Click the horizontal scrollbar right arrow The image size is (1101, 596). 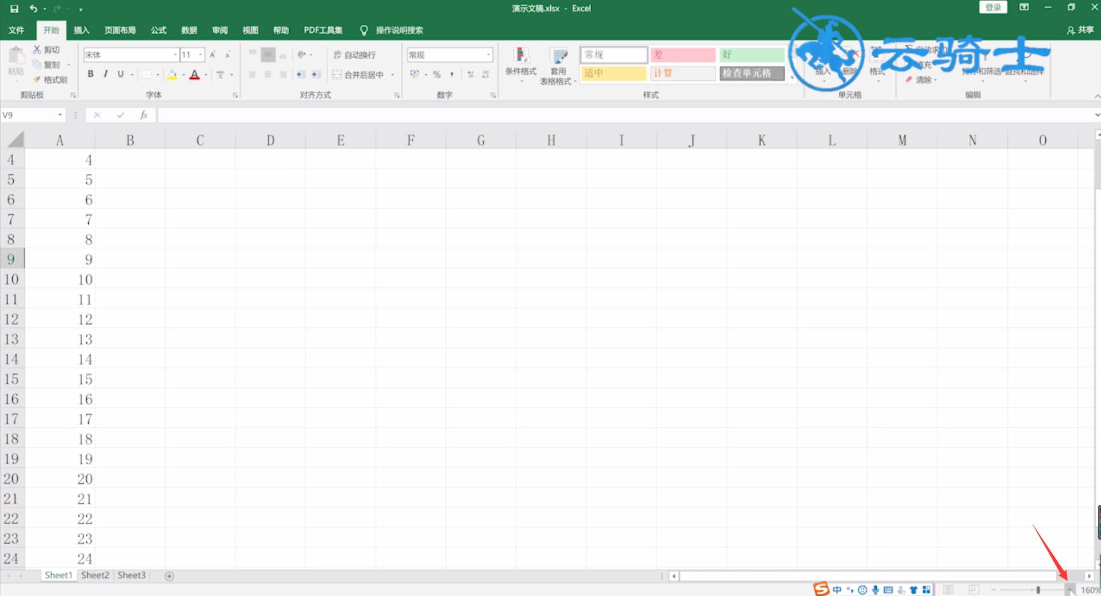[1089, 576]
